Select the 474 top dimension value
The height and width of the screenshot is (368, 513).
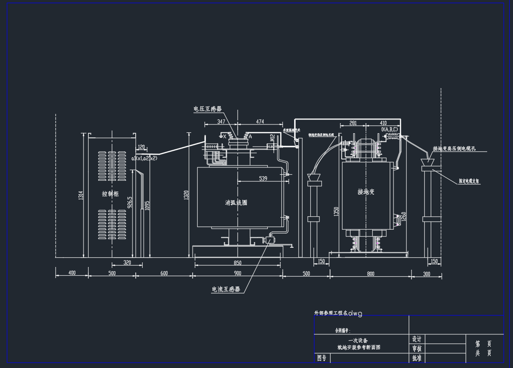coord(260,122)
